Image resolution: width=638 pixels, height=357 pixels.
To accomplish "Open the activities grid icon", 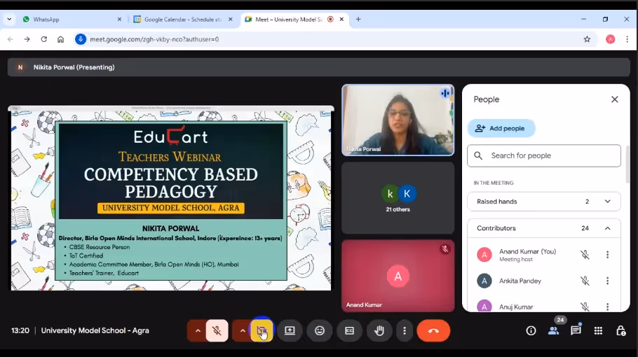I will (x=598, y=330).
